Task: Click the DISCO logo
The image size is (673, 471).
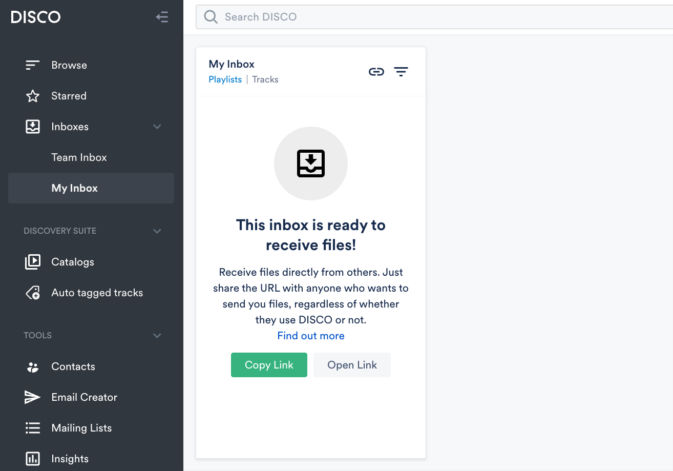Action: coord(35,17)
